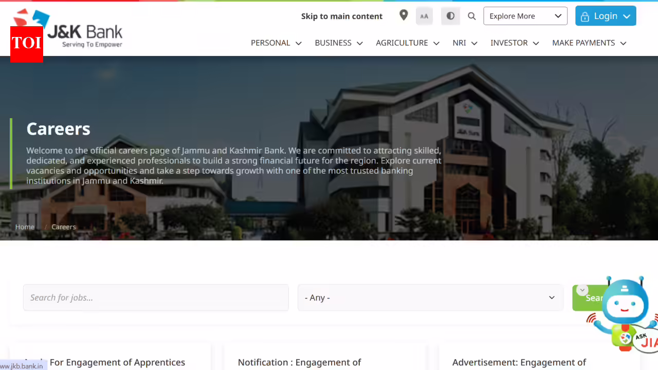
Task: Click the branch locator pin icon
Action: click(404, 15)
